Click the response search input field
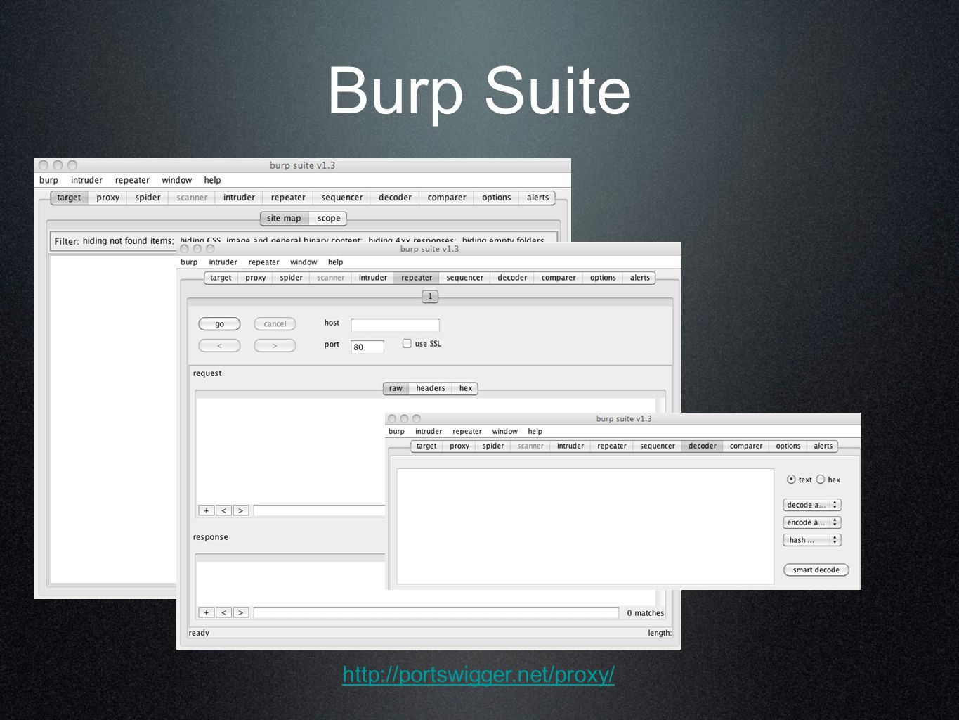 tap(436, 613)
